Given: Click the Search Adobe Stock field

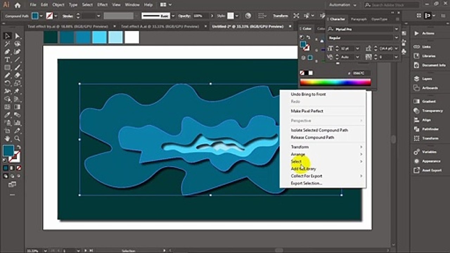Looking at the screenshot, I should [392, 5].
